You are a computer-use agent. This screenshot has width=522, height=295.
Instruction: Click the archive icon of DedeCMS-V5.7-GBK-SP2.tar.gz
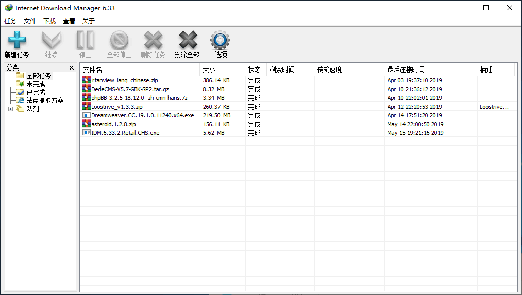87,89
